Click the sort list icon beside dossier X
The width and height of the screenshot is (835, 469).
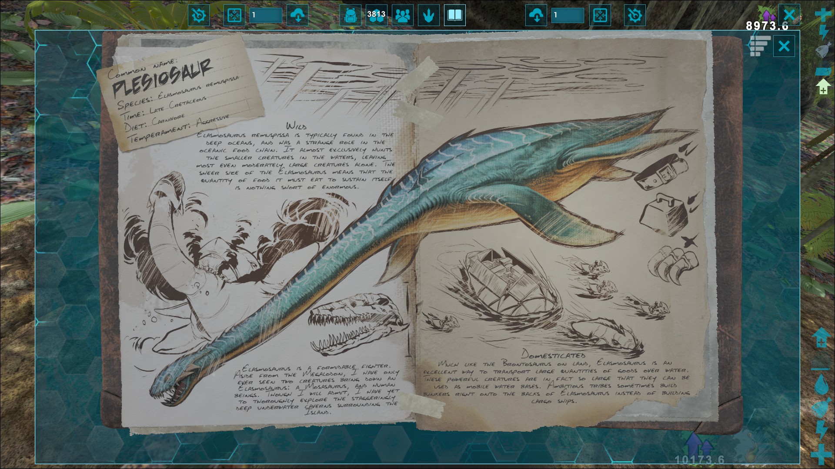tap(759, 46)
